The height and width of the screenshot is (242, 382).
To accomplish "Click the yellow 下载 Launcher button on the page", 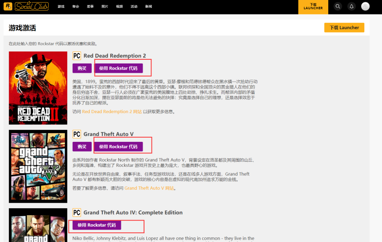I will click(344, 27).
